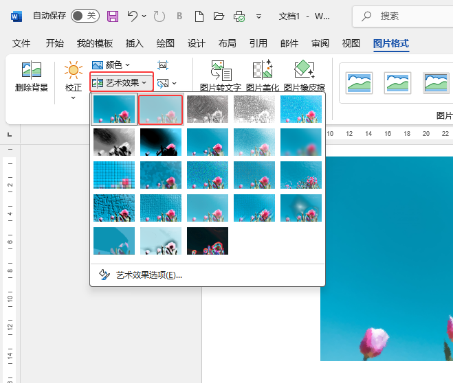
Task: Open the 我的模板 tab
Action: [x=95, y=43]
